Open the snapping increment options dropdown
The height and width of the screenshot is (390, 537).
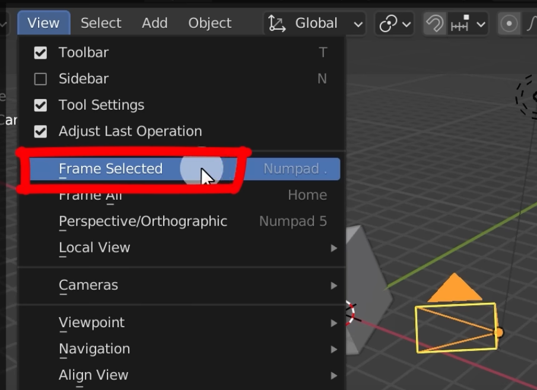click(468, 24)
